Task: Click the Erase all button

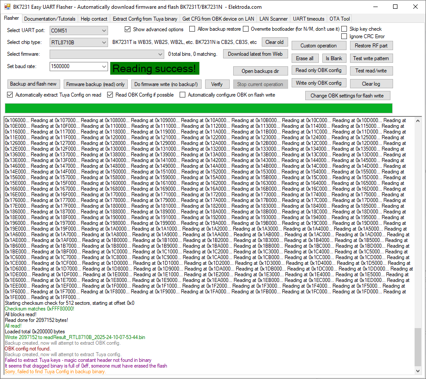Action: tap(304, 58)
